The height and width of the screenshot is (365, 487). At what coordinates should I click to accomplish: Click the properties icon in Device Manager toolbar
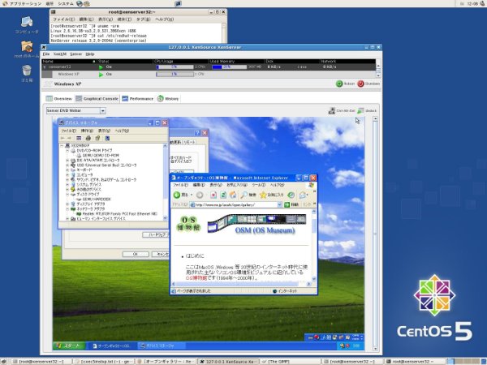(97, 138)
